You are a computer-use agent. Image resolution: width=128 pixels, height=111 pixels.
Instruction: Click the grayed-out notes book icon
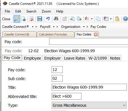(64, 19)
